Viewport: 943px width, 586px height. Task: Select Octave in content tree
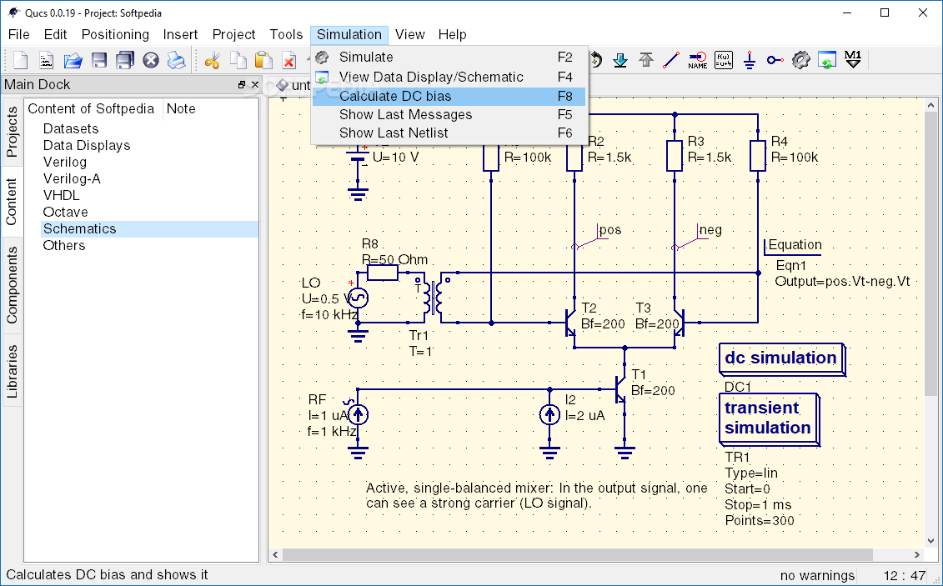click(66, 213)
